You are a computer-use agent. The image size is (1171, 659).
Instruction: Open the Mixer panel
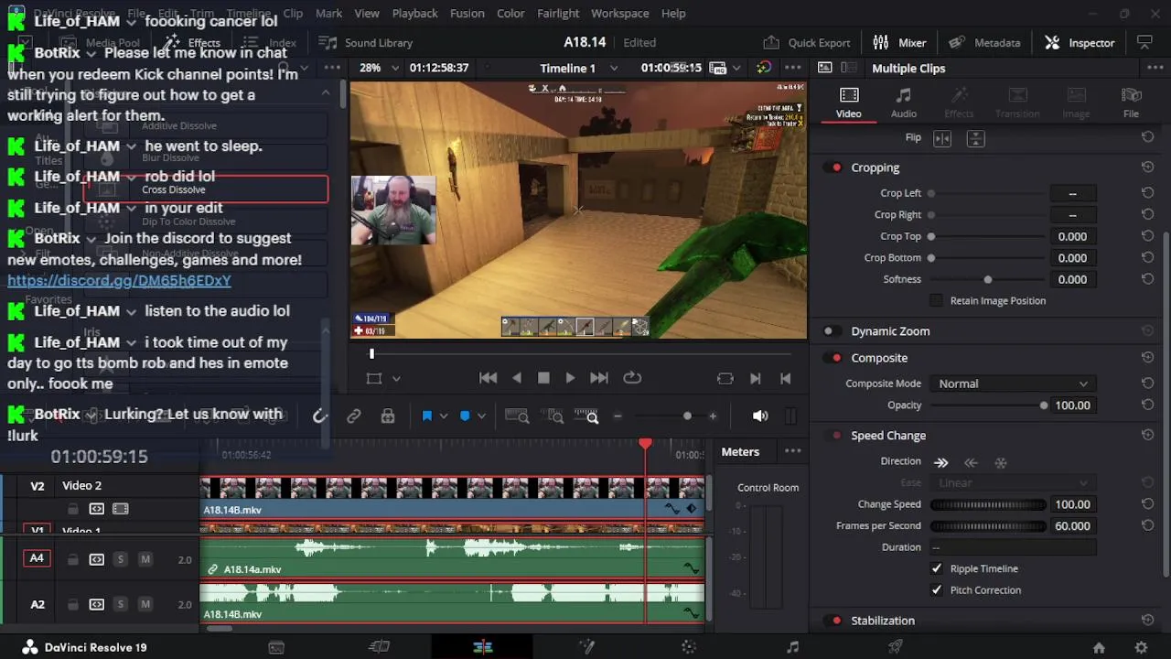pyautogui.click(x=899, y=43)
